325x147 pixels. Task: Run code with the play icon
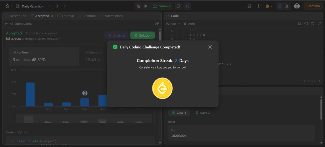[x=146, y=6]
